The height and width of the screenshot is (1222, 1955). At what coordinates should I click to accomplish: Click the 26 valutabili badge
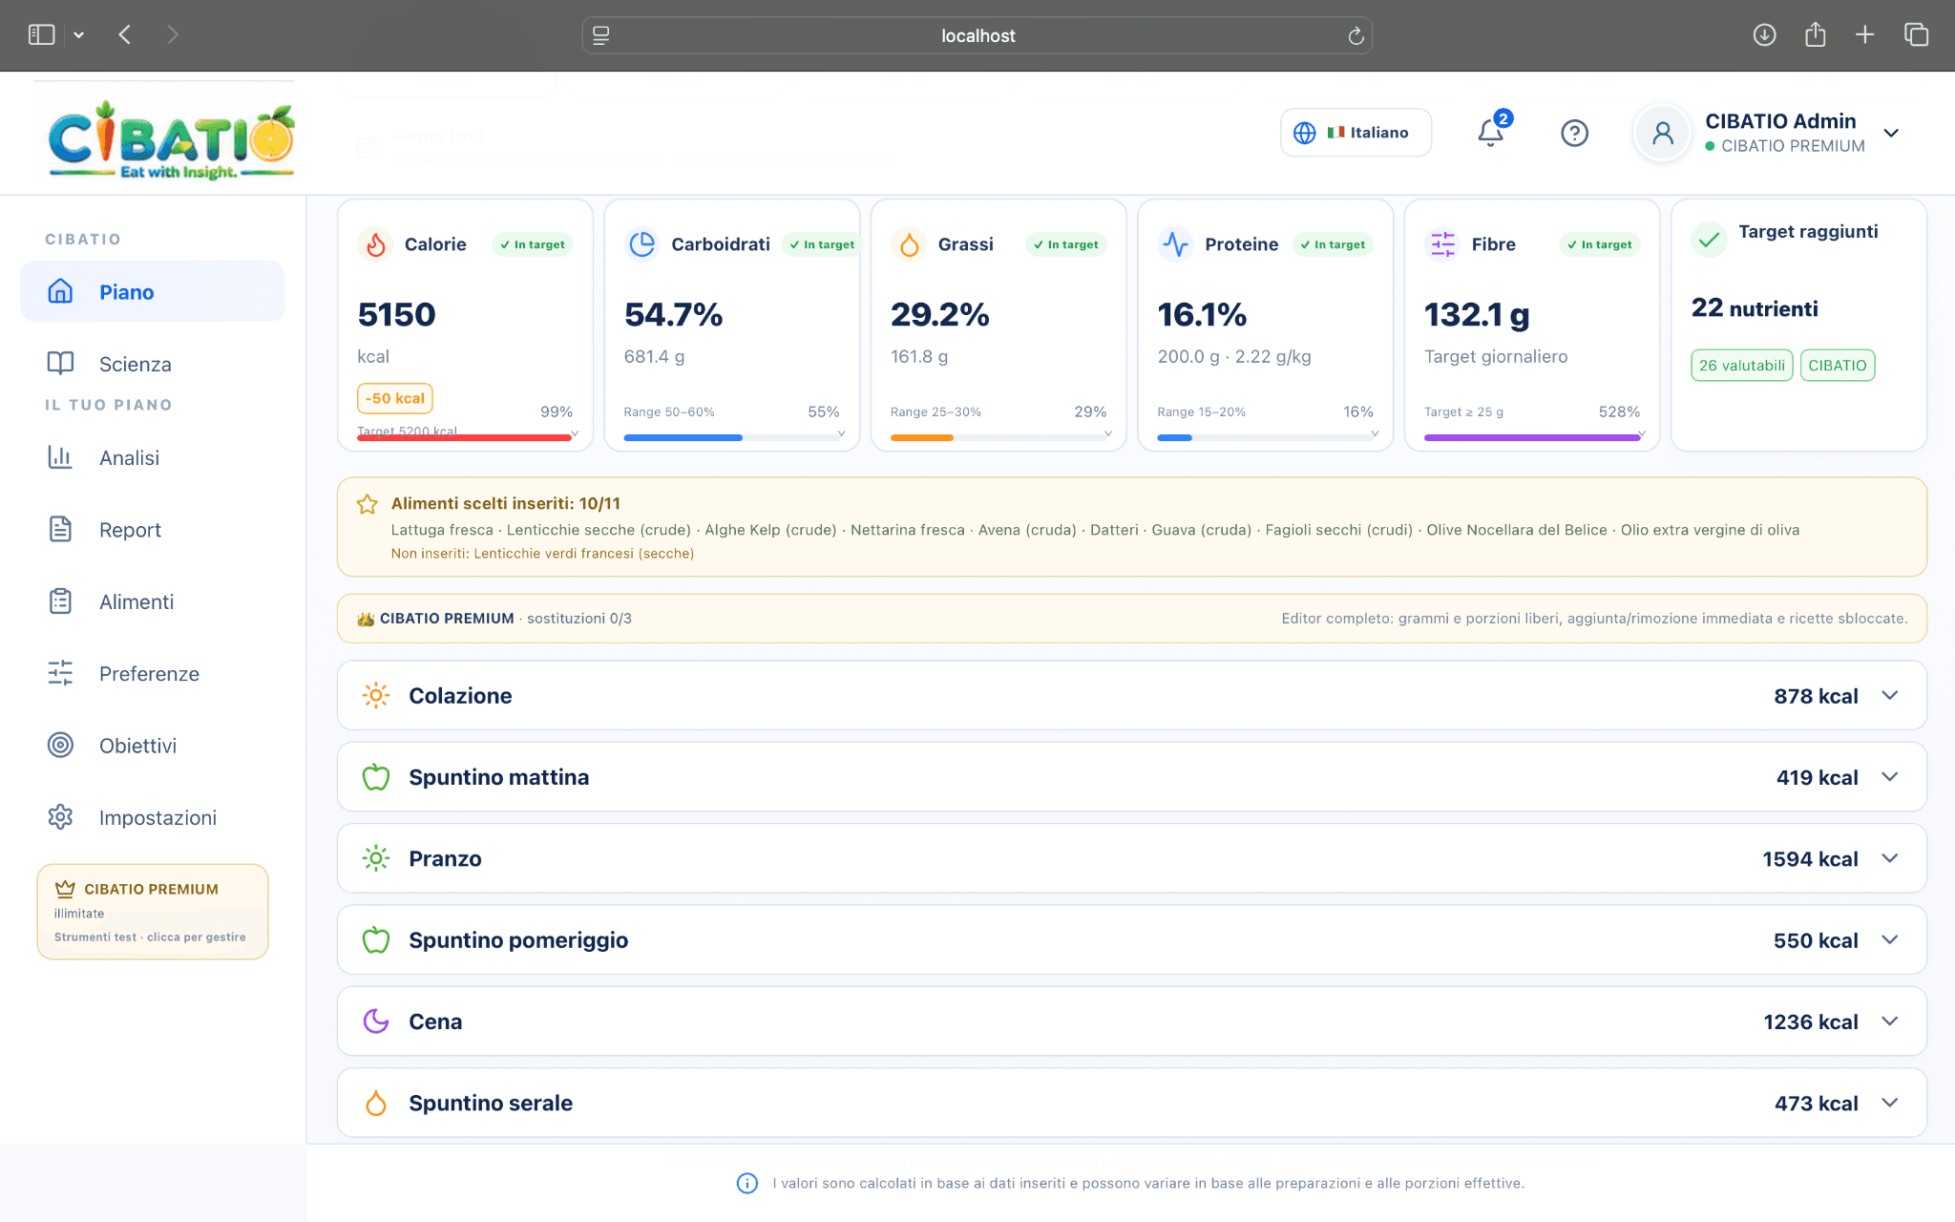coord(1742,366)
